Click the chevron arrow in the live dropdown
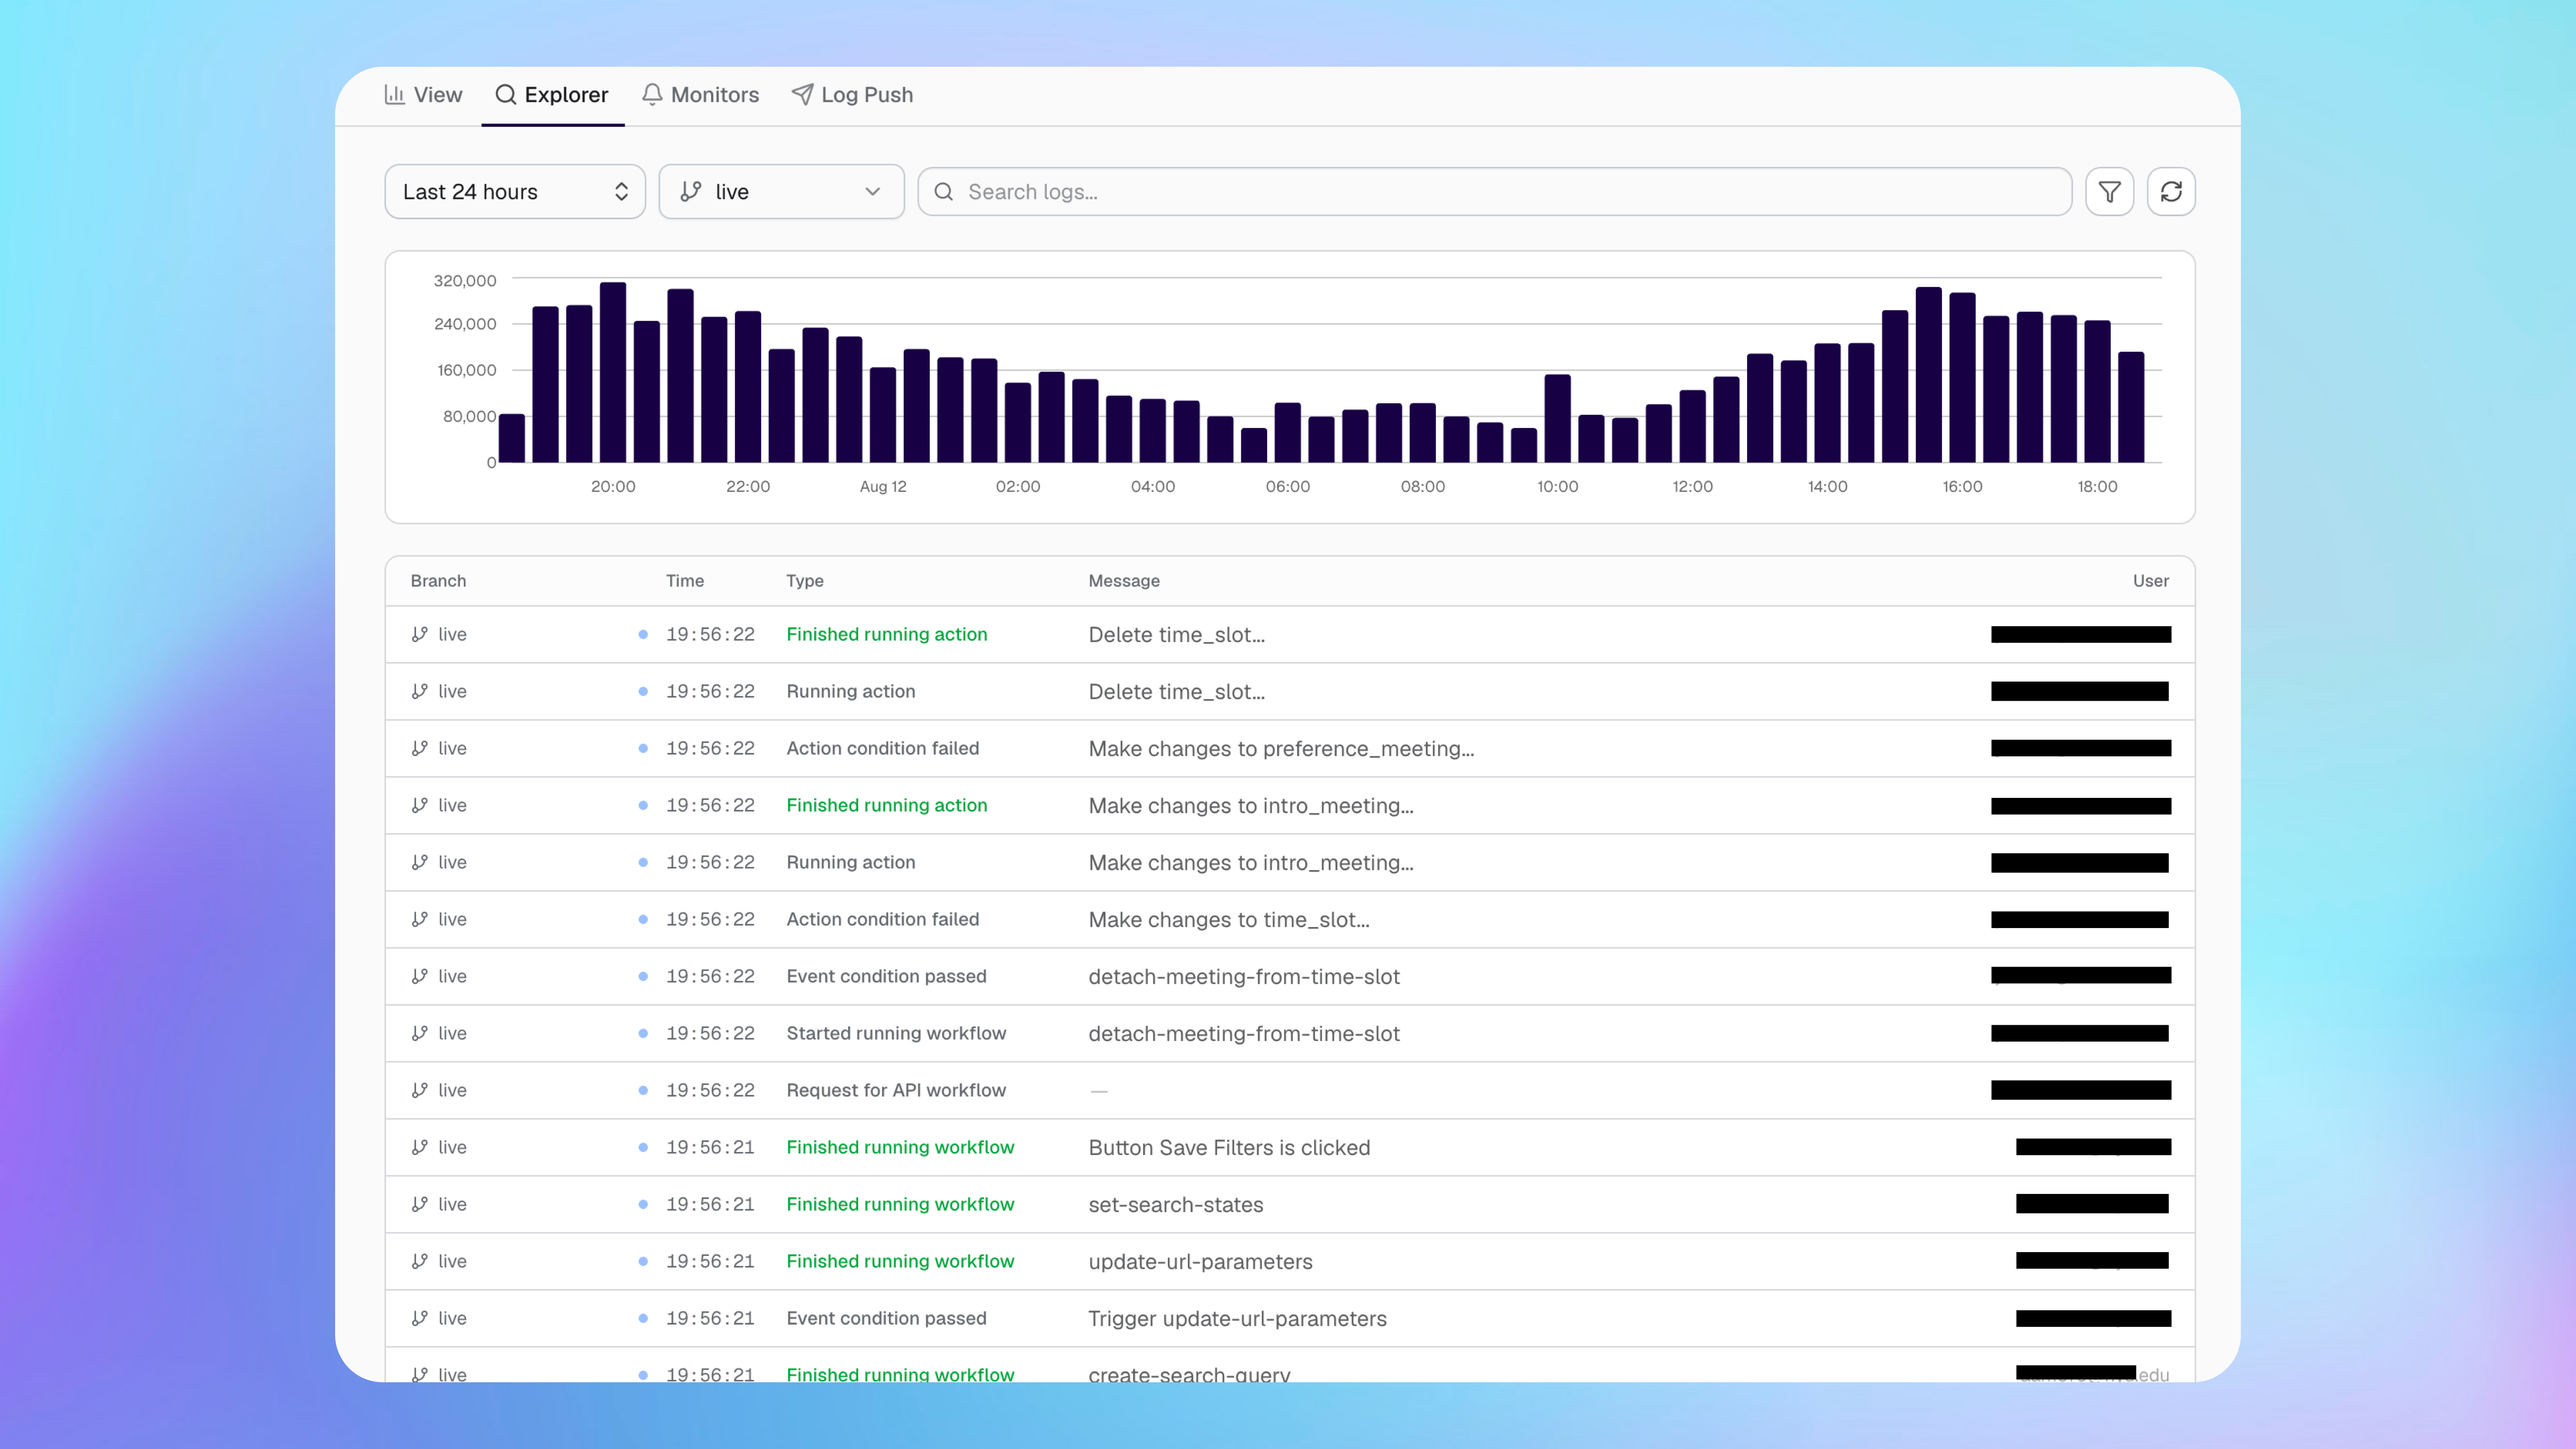The image size is (2576, 1449). (x=873, y=192)
